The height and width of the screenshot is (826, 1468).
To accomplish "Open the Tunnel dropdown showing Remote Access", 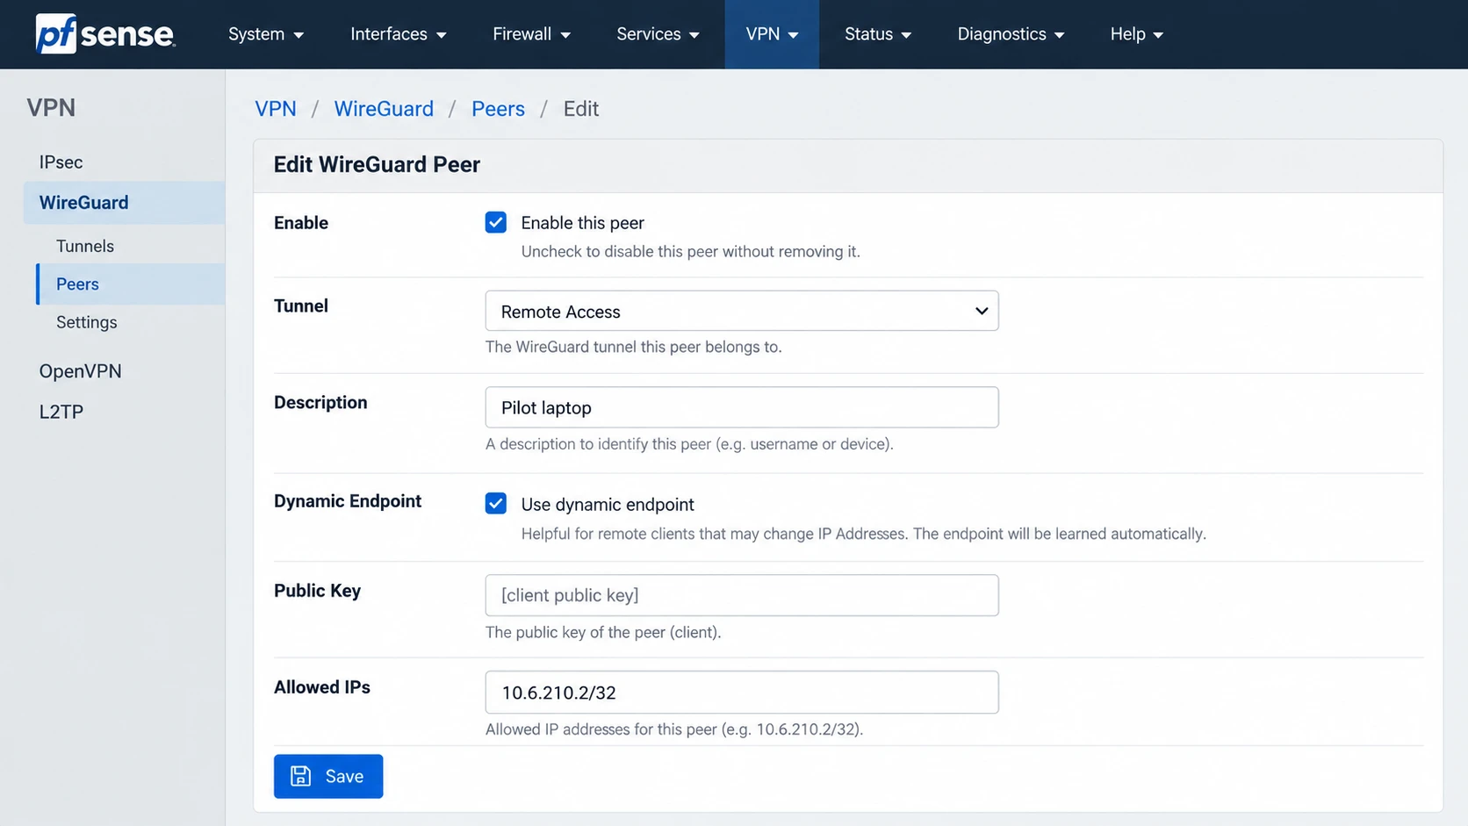I will click(x=742, y=311).
